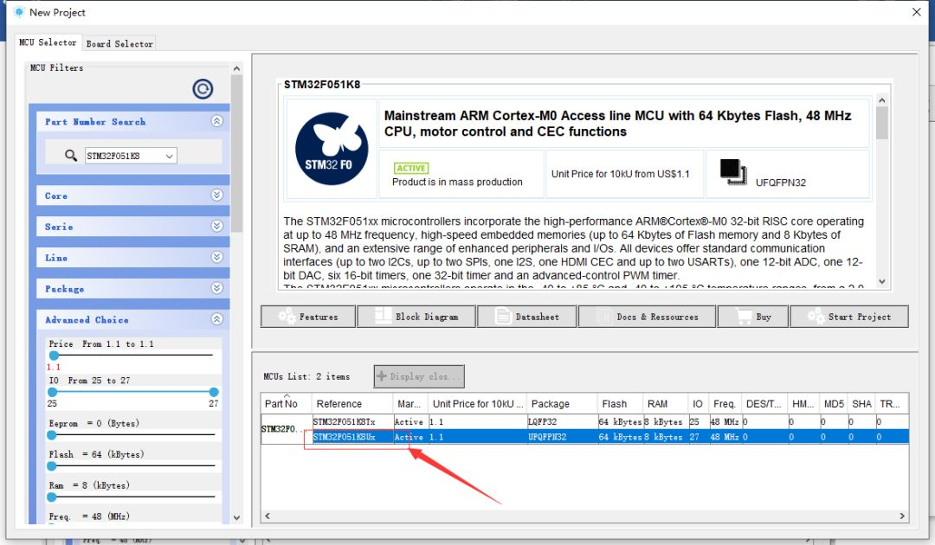
Task: Click the filter panel scroll up arrow
Action: coord(236,68)
